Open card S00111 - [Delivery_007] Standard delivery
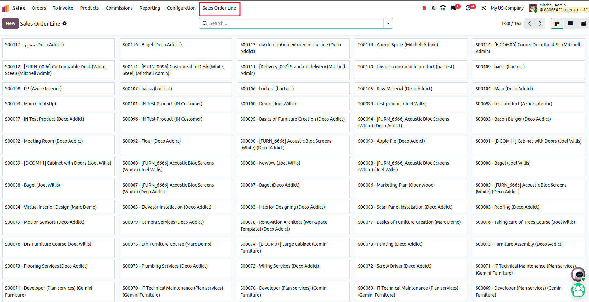 (x=294, y=70)
